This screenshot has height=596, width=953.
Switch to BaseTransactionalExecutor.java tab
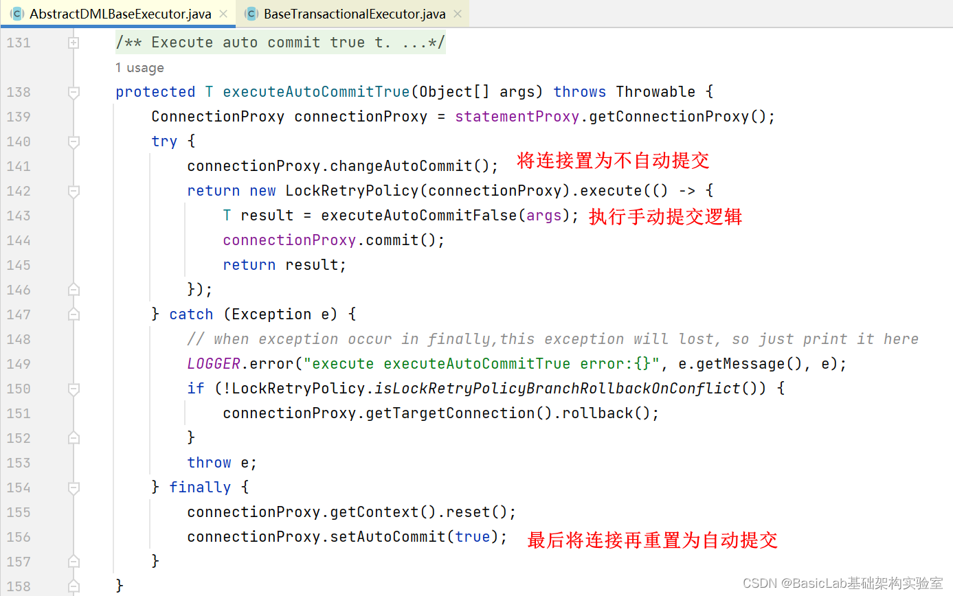pos(352,14)
